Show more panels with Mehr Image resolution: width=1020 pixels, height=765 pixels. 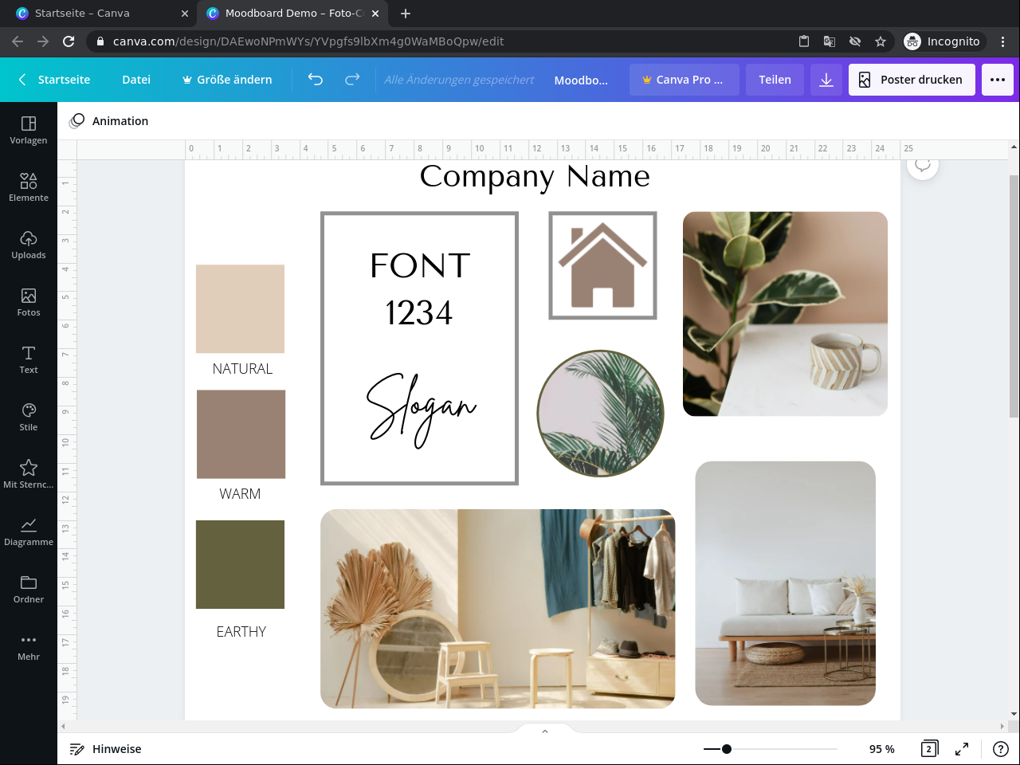point(29,646)
